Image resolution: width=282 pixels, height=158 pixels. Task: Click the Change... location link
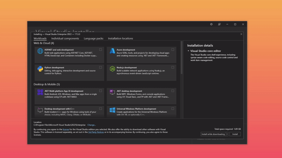click(x=92, y=125)
